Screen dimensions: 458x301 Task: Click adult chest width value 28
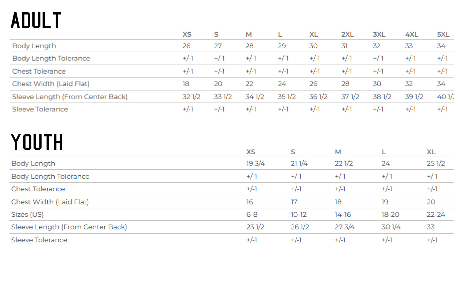coord(345,84)
